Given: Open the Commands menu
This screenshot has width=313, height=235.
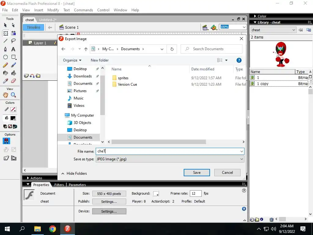Looking at the screenshot, I should [83, 10].
